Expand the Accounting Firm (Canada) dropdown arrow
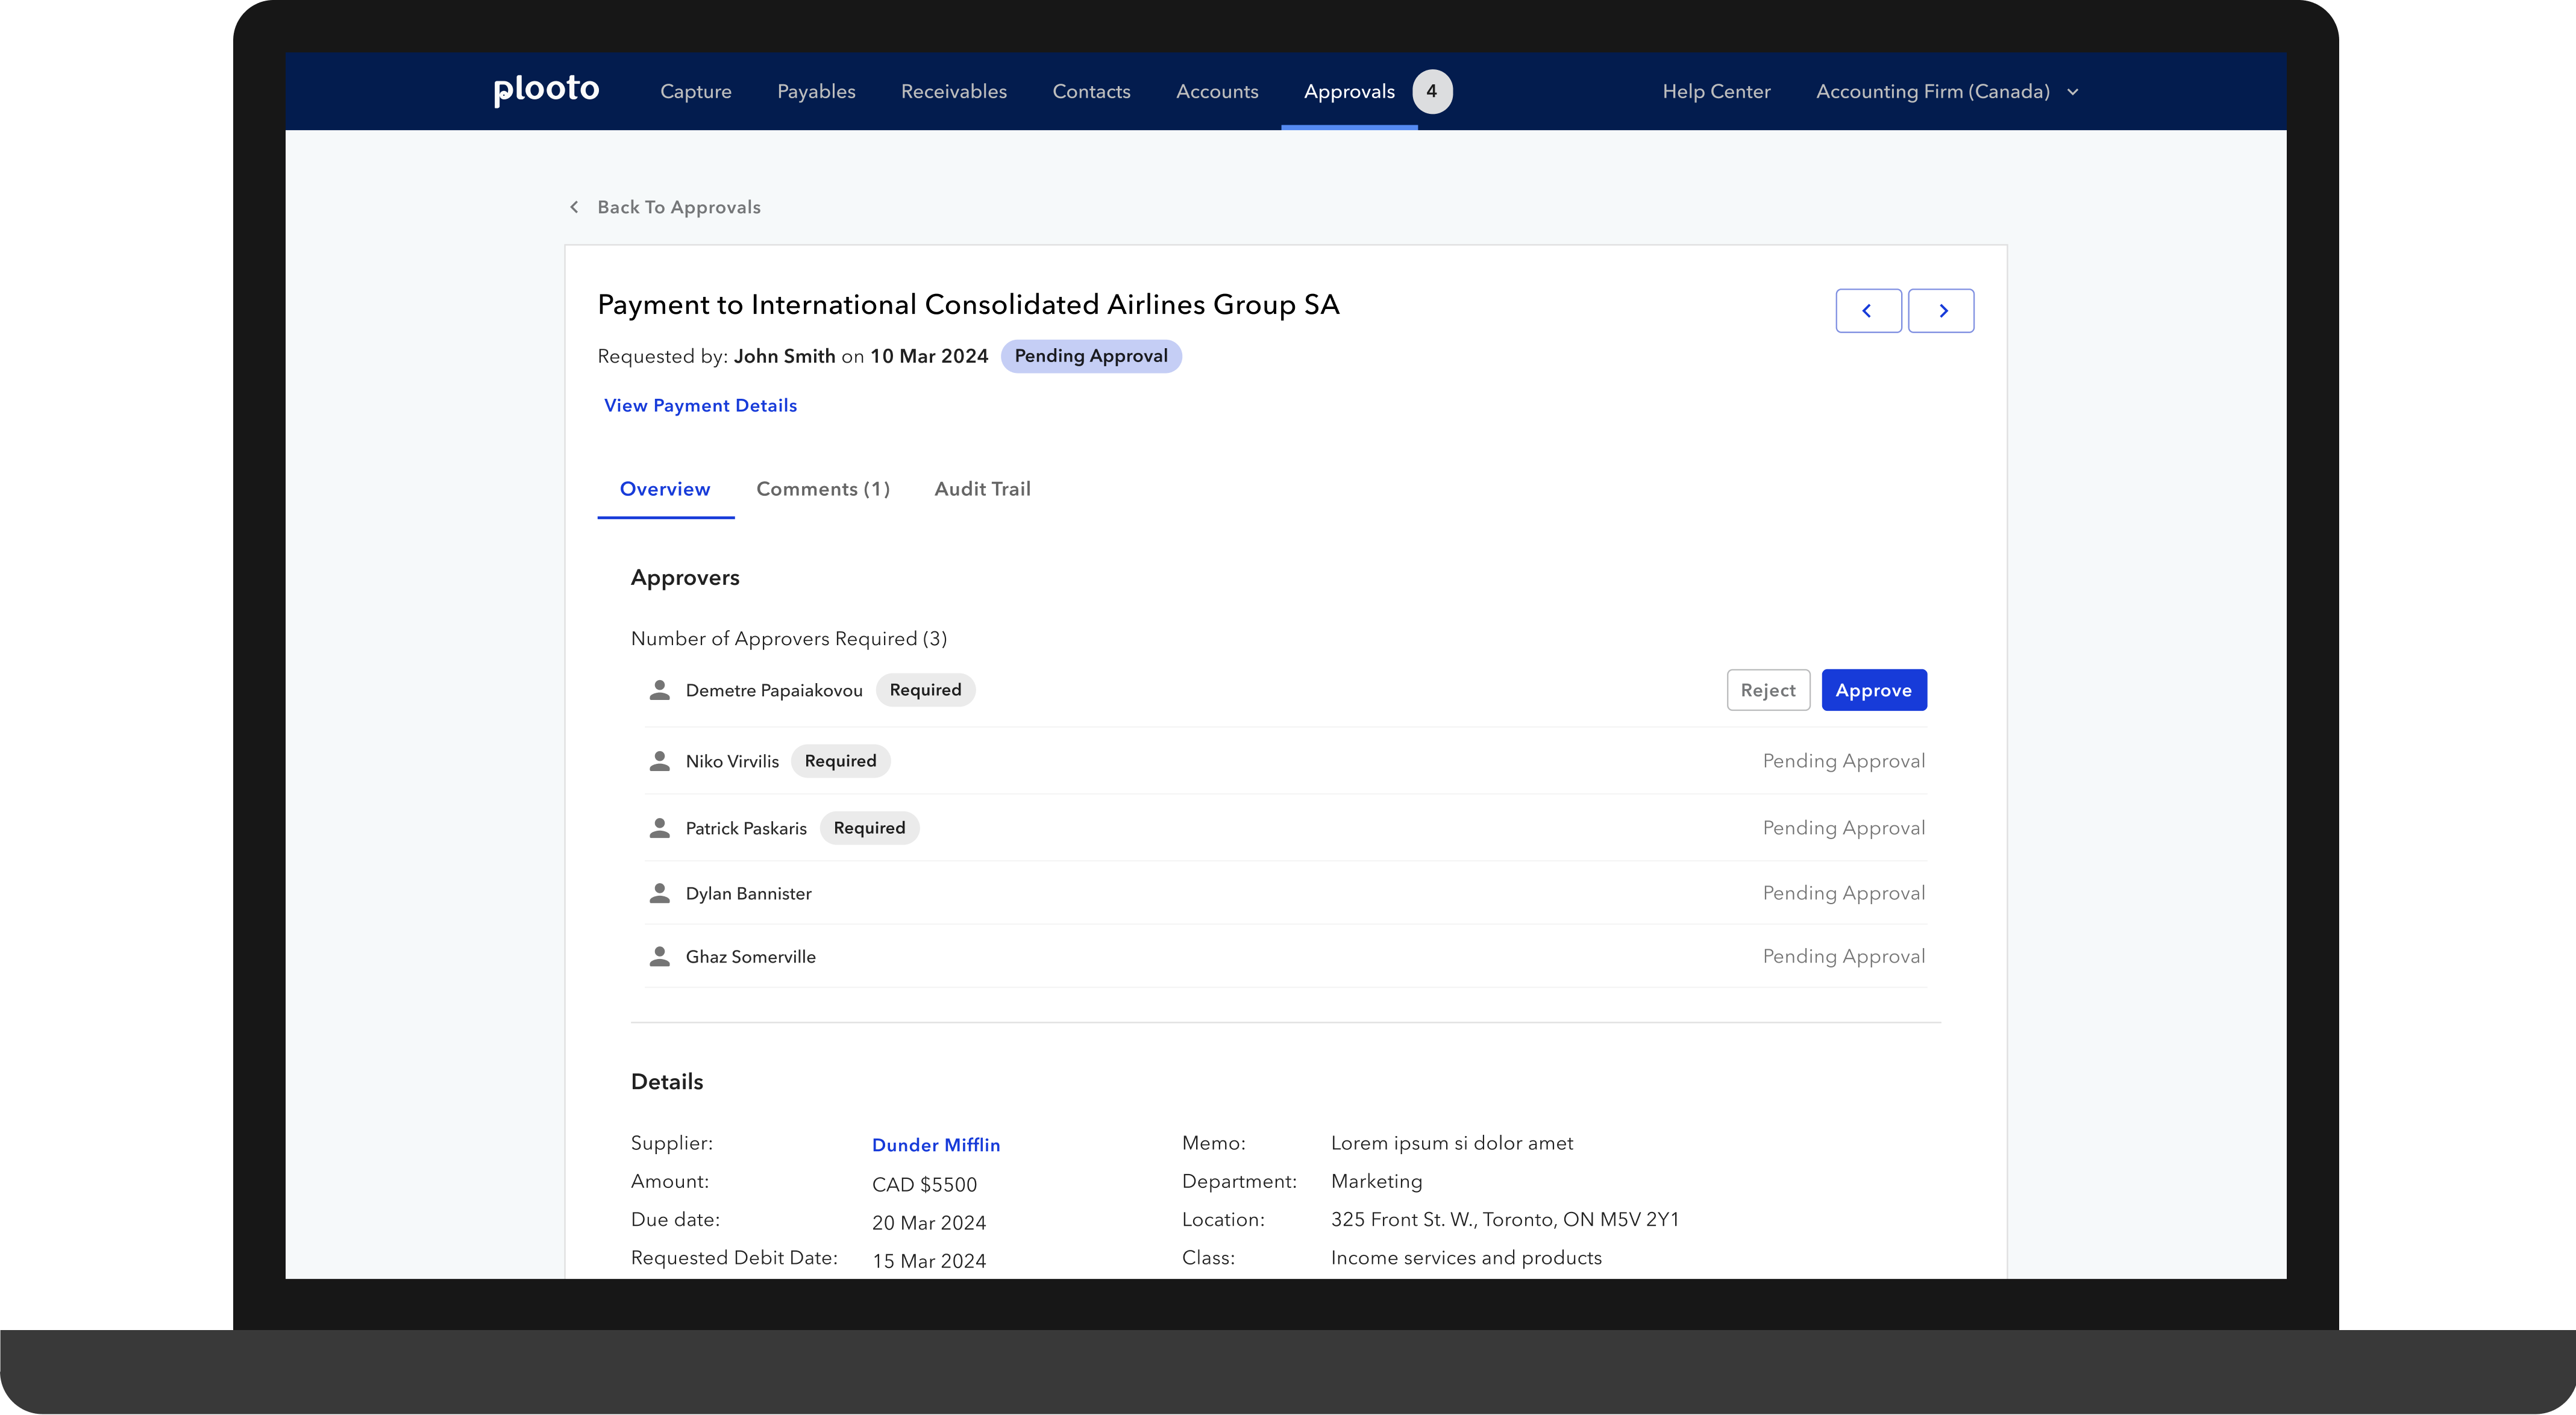The height and width of the screenshot is (1415, 2576). click(x=2073, y=92)
